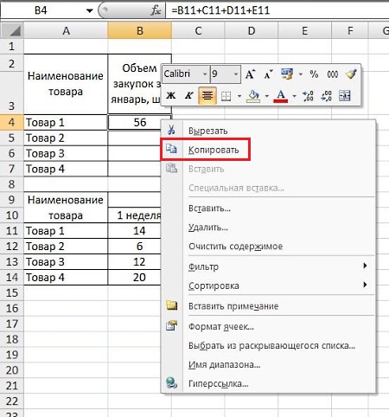Click the red font color button
This screenshot has width=389, height=417.
281,96
